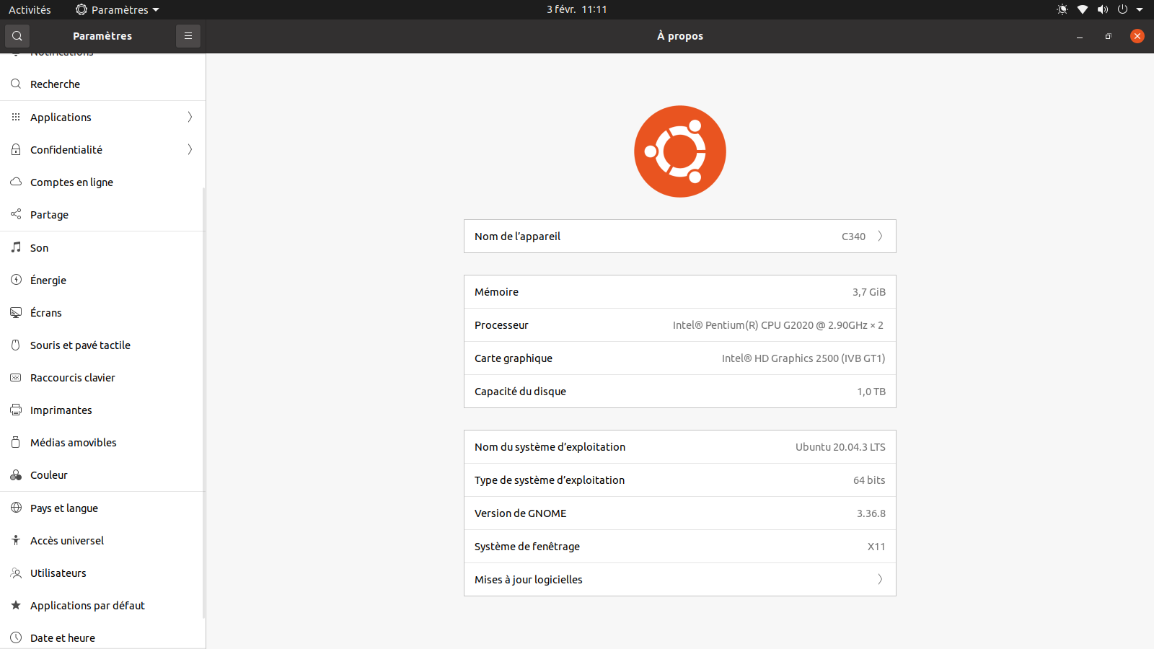
Task: Select Utilisateurs in the settings sidebar
Action: tap(58, 573)
